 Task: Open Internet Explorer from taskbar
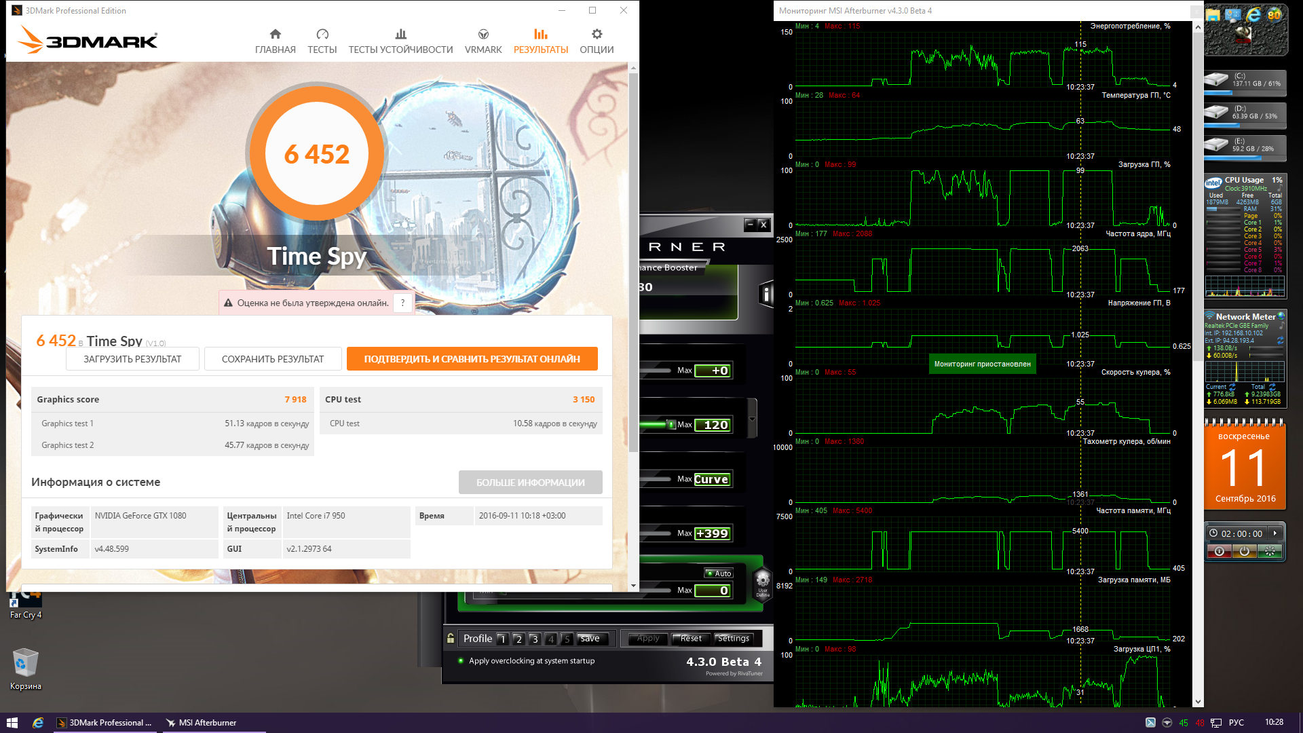coord(38,723)
